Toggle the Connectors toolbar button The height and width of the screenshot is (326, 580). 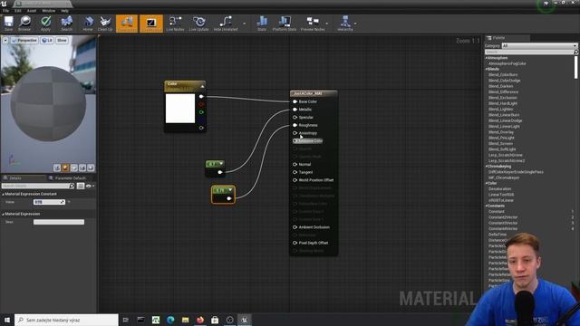coord(127,24)
